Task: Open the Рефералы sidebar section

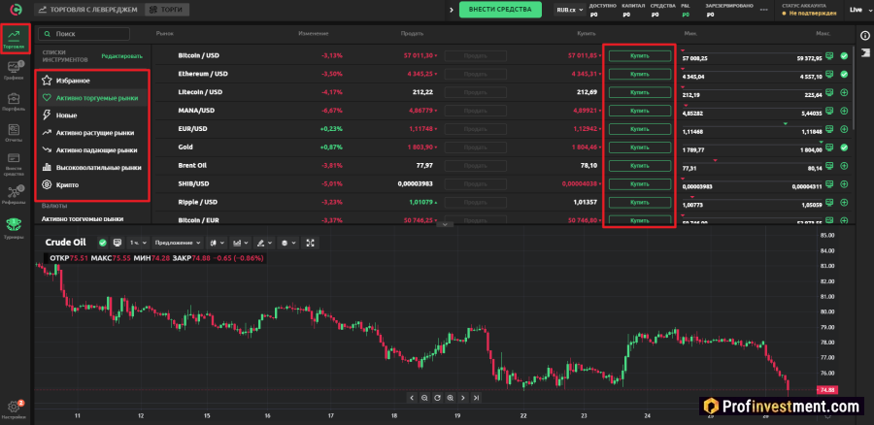Action: tap(14, 195)
